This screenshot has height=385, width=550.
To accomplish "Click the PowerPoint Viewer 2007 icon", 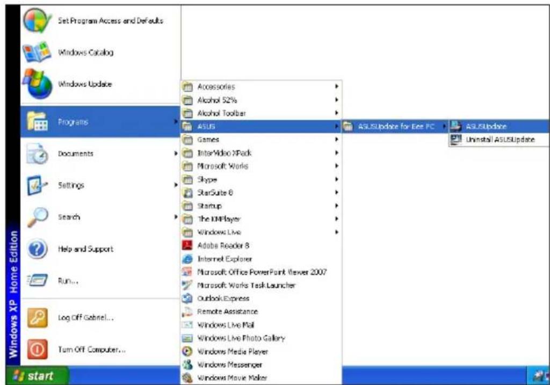I will click(187, 272).
